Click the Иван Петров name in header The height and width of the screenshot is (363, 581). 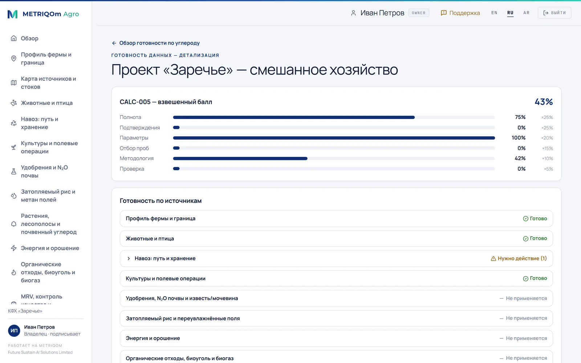click(382, 13)
